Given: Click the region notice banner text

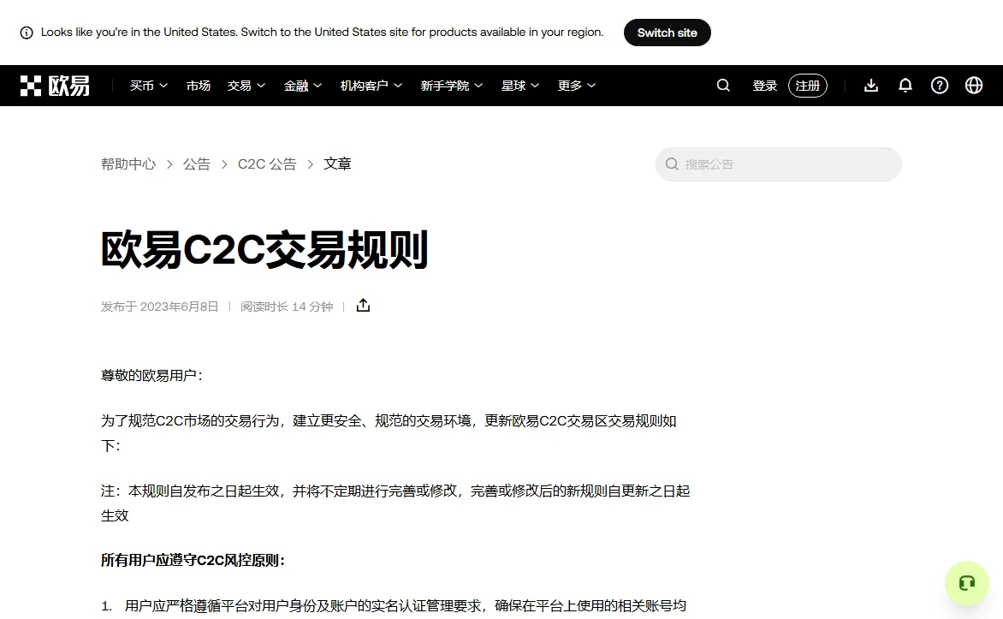Looking at the screenshot, I should [322, 32].
